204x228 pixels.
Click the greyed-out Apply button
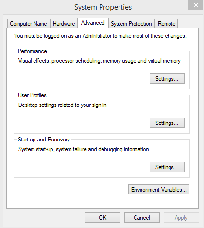(x=181, y=218)
